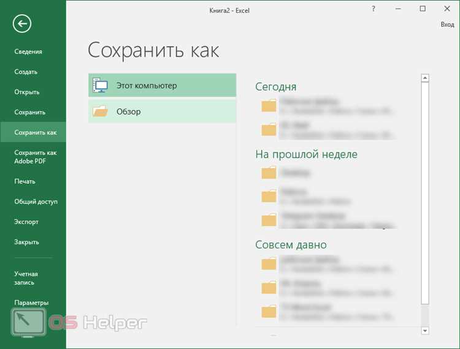The image size is (460, 349).
Task: Click scrollbar up arrow in folder list
Action: [x=425, y=78]
